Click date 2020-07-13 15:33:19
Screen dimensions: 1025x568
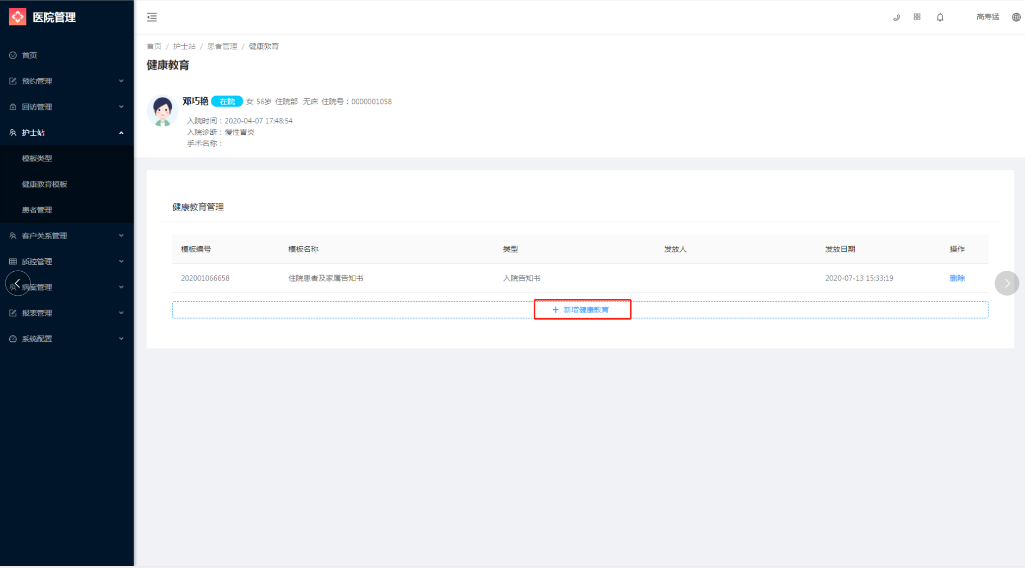tap(859, 278)
